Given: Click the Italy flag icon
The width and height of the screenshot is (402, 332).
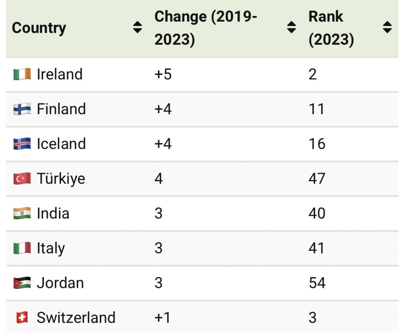Looking at the screenshot, I should [x=22, y=248].
